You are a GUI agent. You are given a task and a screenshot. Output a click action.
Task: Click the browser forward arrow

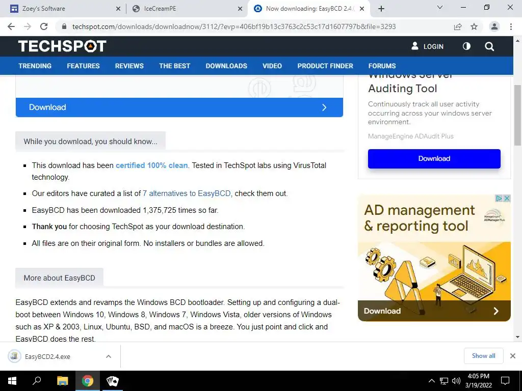(x=28, y=26)
